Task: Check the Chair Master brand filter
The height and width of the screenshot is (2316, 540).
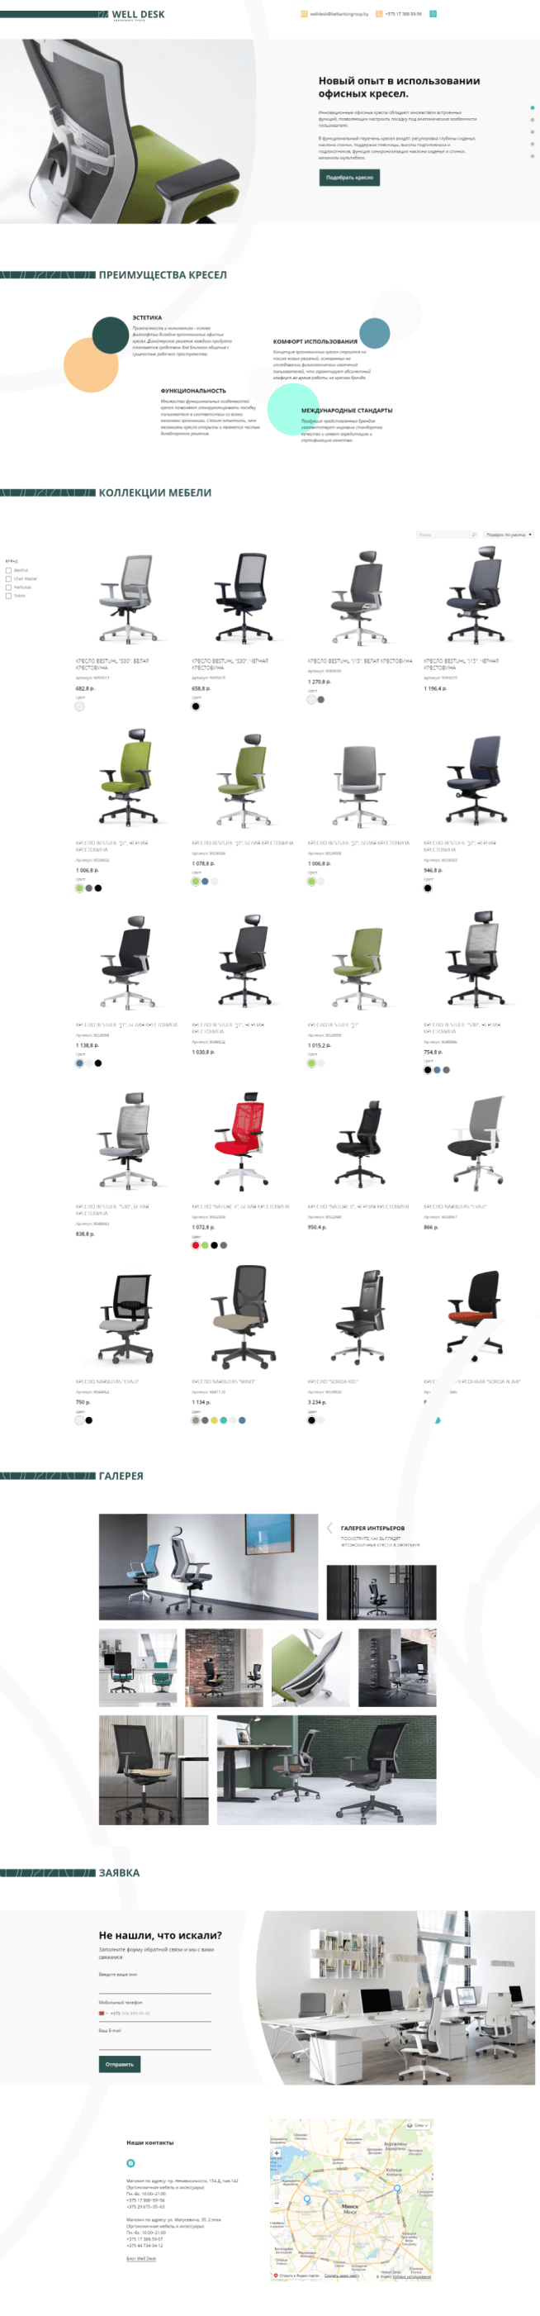Action: point(9,578)
